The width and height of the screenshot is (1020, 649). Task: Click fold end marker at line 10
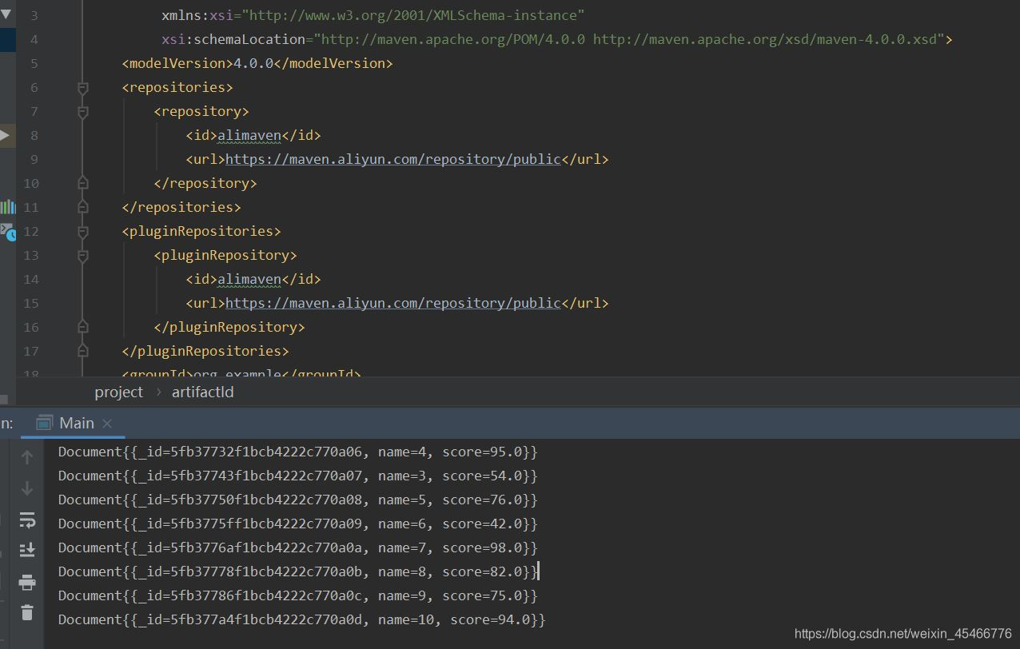pos(82,183)
